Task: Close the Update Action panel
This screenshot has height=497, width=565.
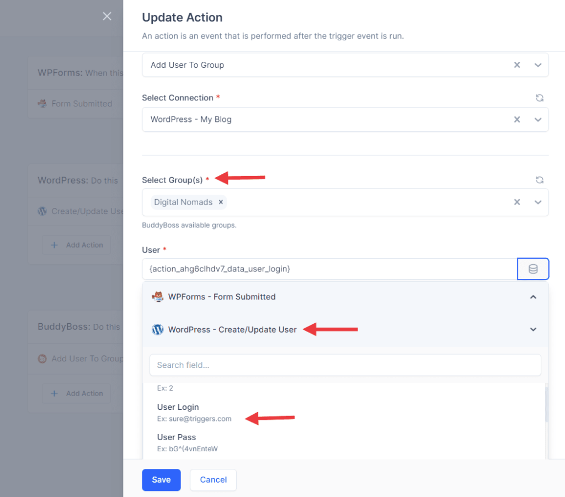Action: 107,17
